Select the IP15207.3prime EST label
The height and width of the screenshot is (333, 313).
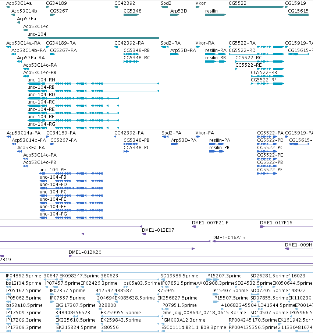point(224,276)
